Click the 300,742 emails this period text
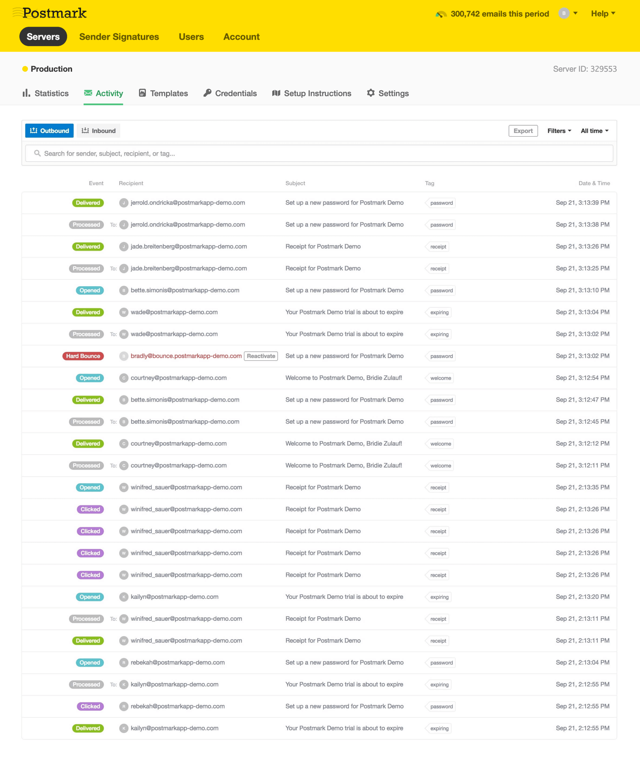This screenshot has height=759, width=640. click(500, 14)
